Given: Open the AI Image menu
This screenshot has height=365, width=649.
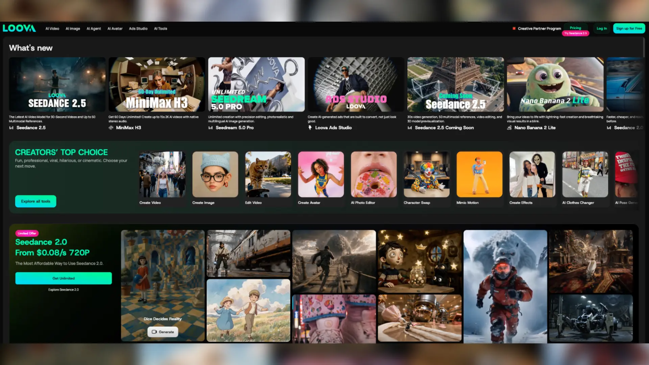Looking at the screenshot, I should (x=73, y=29).
